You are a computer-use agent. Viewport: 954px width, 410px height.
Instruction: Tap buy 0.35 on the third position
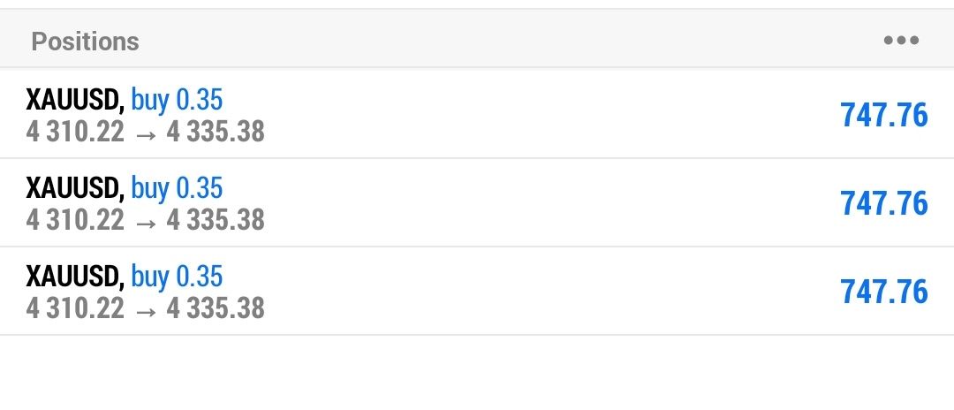click(177, 276)
